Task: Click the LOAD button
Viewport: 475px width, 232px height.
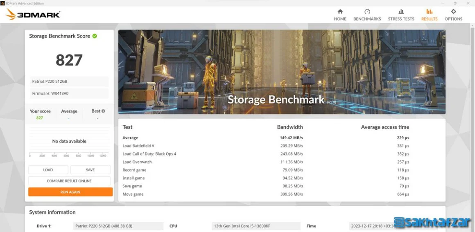Action: tap(48, 170)
